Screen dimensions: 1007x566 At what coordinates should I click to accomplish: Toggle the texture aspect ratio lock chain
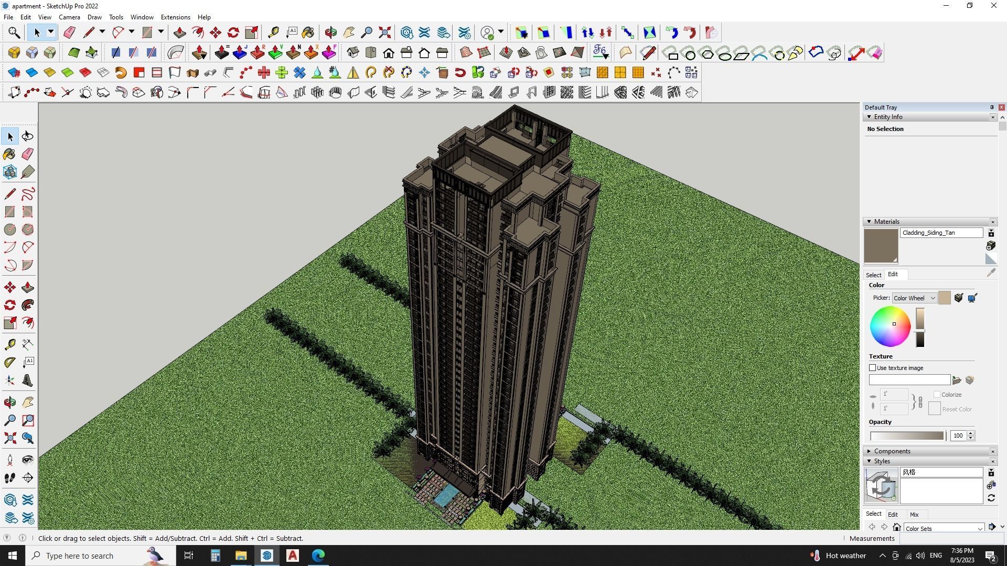click(x=920, y=402)
